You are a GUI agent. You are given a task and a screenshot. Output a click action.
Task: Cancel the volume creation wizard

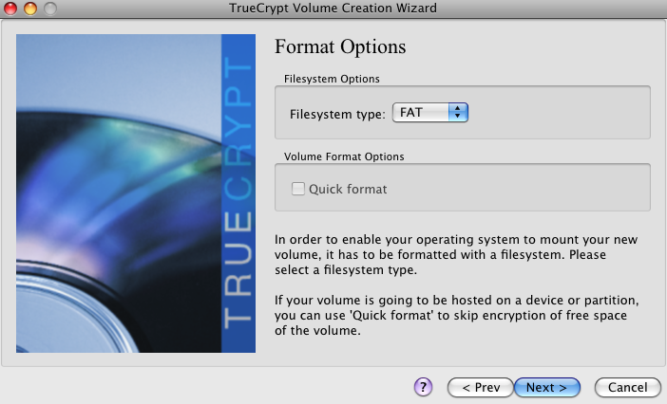pos(627,388)
